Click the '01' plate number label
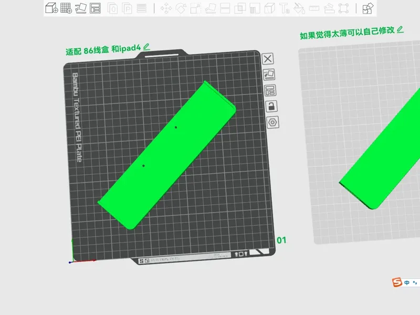 click(x=281, y=240)
